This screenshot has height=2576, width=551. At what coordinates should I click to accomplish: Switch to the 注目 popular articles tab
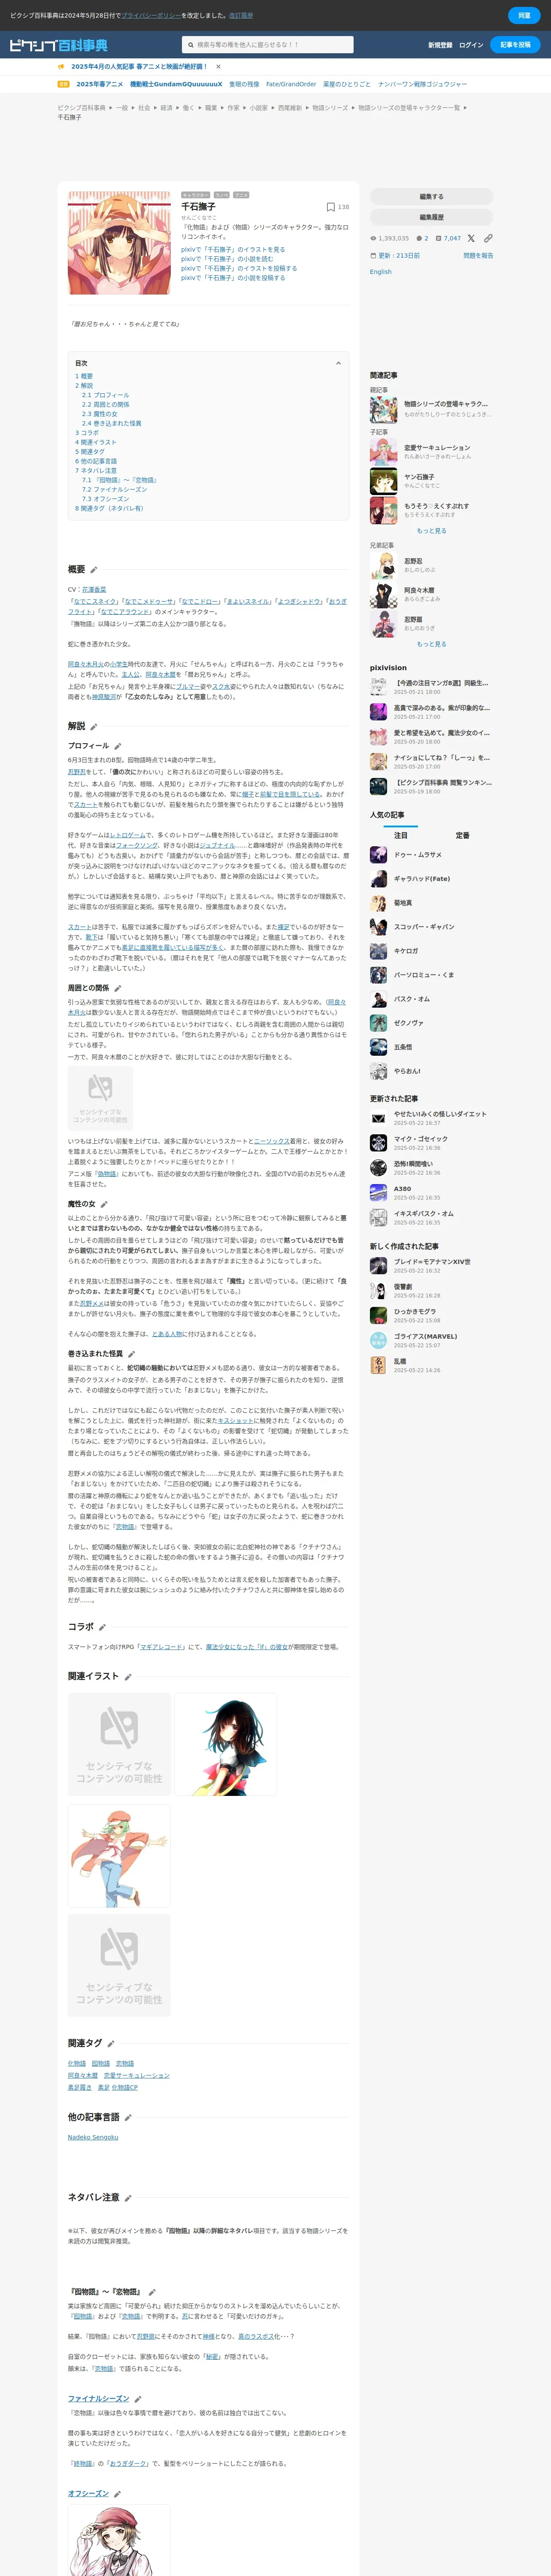click(x=400, y=835)
